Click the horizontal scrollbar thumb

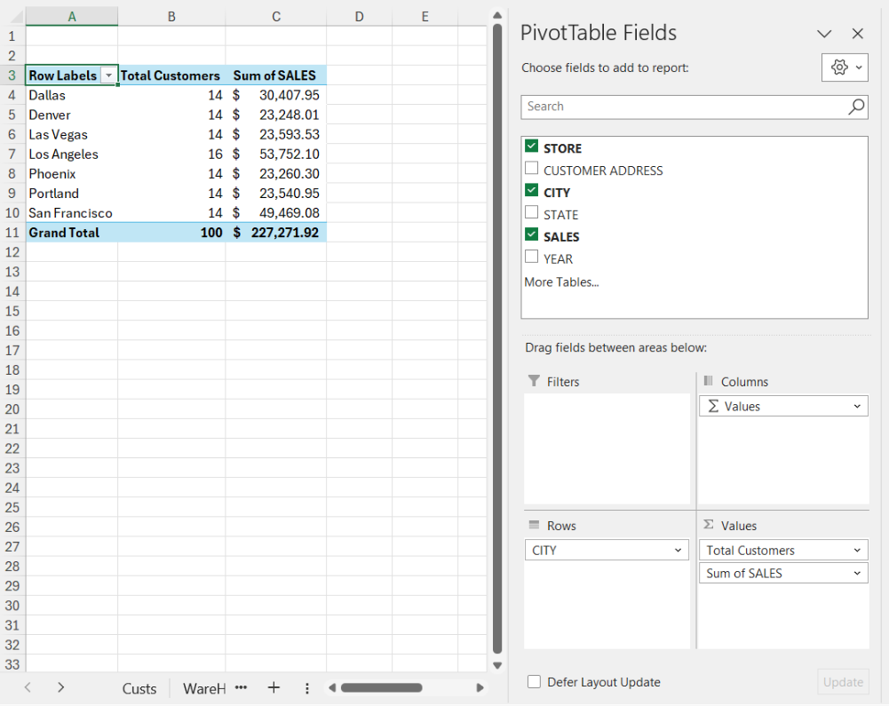(x=381, y=687)
